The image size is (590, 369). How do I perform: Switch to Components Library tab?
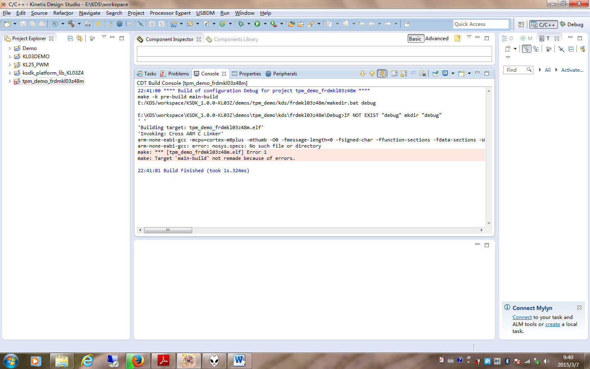point(232,39)
